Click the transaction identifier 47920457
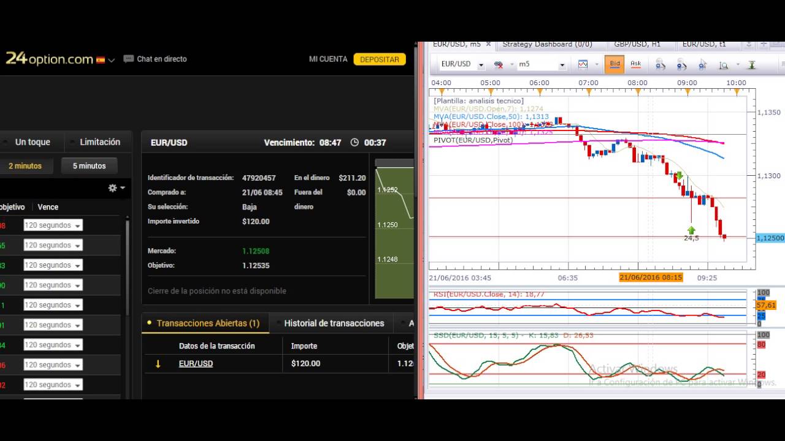The width and height of the screenshot is (785, 441). tap(259, 178)
